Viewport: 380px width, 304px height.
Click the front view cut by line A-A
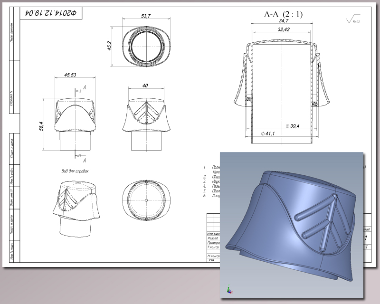(x=75, y=124)
